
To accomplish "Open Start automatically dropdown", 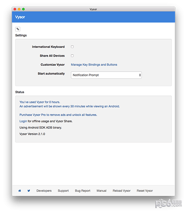I will point(106,75).
